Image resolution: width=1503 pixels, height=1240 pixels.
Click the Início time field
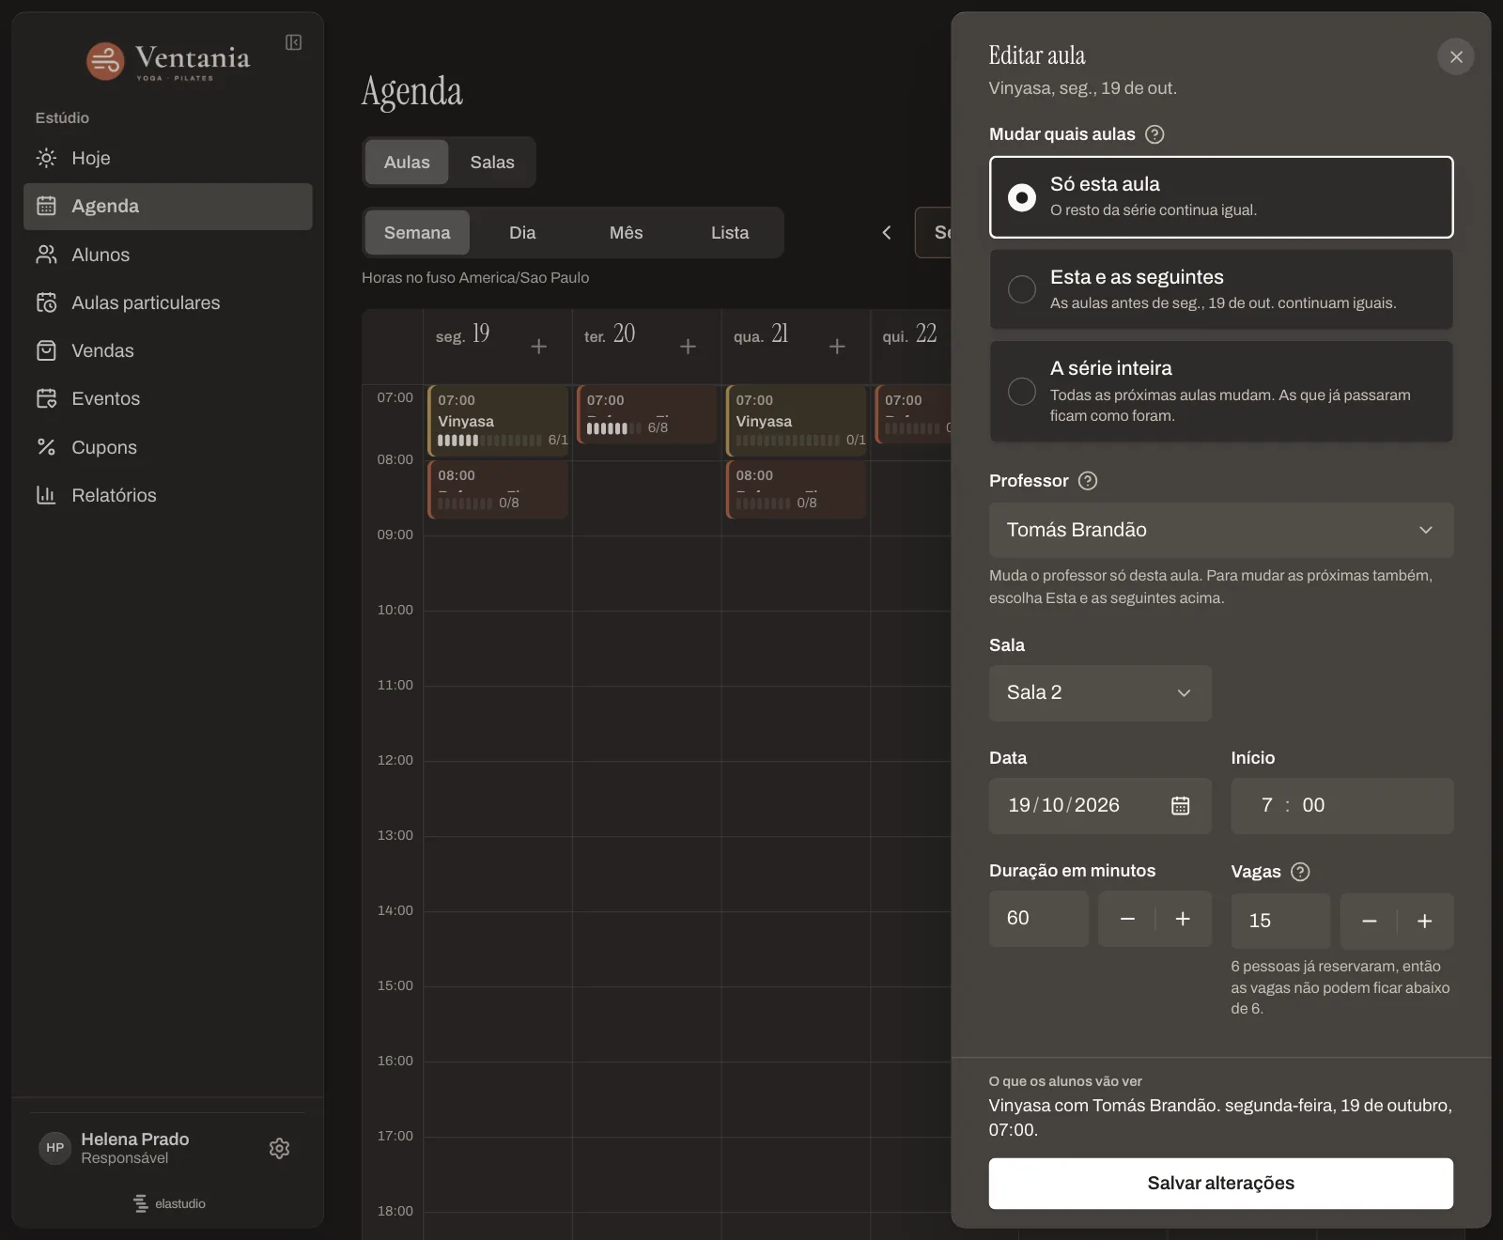coord(1342,805)
